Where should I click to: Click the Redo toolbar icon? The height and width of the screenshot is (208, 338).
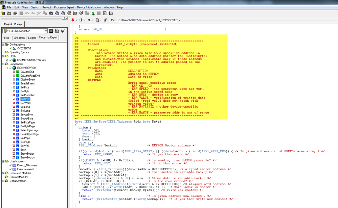coord(33,13)
